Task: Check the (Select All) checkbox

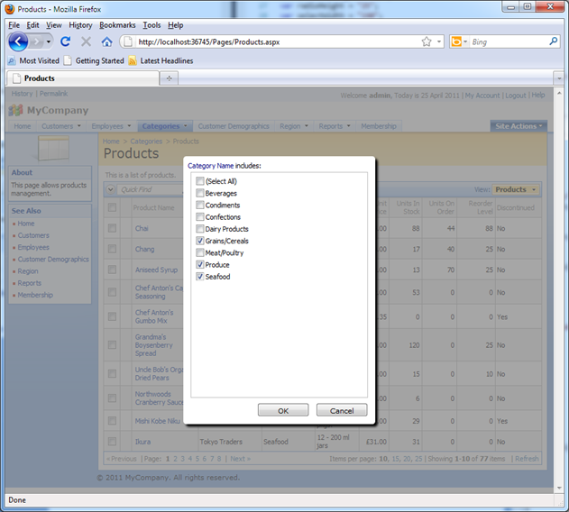Action: [x=199, y=180]
